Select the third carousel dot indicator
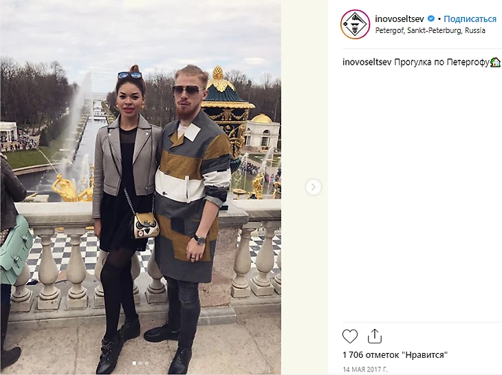 [x=146, y=363]
